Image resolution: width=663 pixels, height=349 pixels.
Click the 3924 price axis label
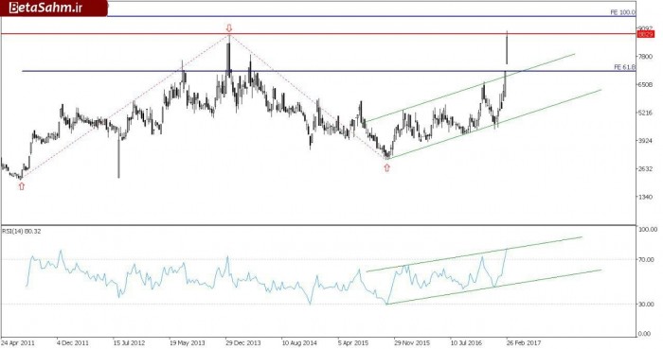pos(645,141)
